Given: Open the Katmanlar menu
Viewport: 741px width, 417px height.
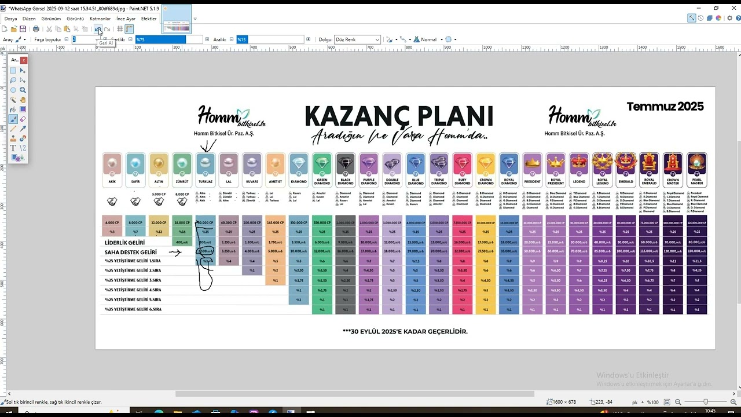Looking at the screenshot, I should point(100,19).
